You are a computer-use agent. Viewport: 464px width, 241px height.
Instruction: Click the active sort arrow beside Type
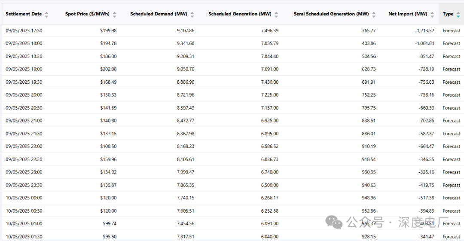pyautogui.click(x=458, y=15)
